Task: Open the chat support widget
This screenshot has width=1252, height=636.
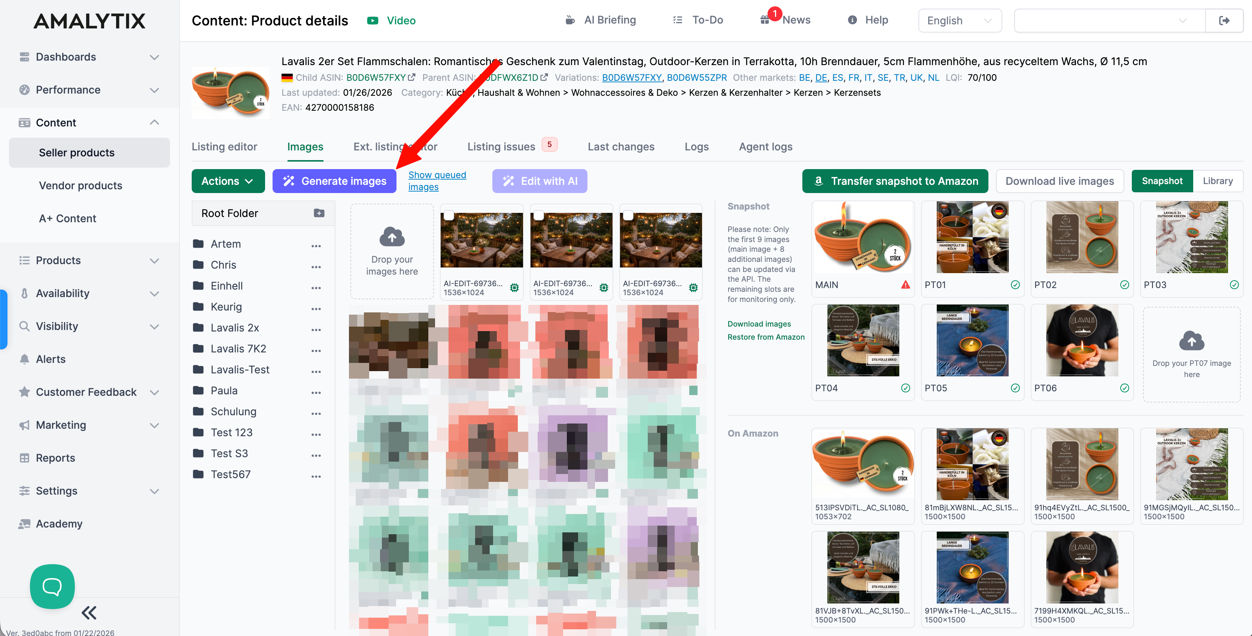Action: [52, 586]
